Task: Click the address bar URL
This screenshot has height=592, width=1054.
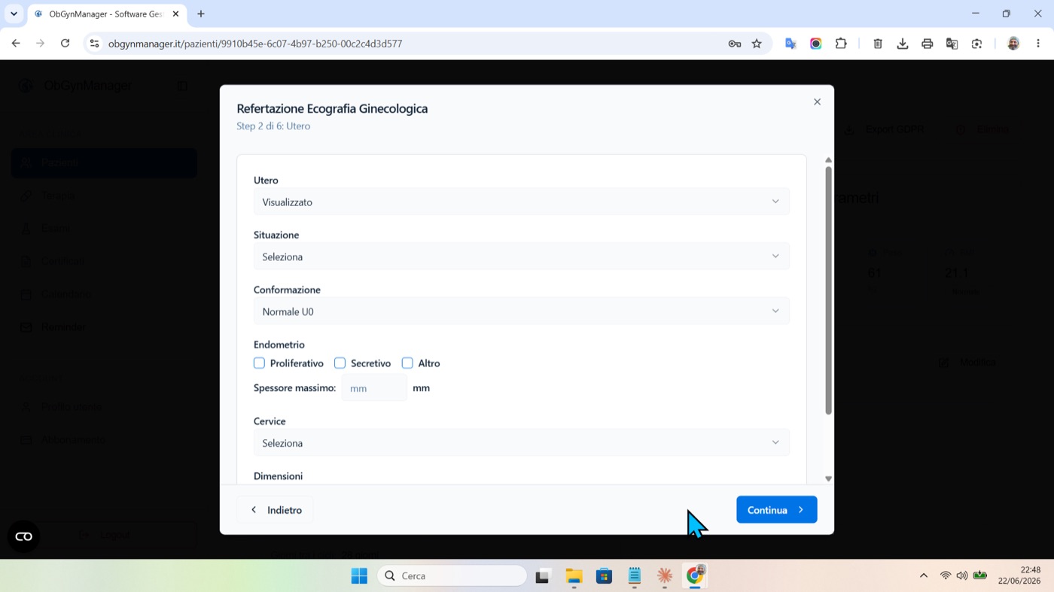Action: click(x=255, y=44)
